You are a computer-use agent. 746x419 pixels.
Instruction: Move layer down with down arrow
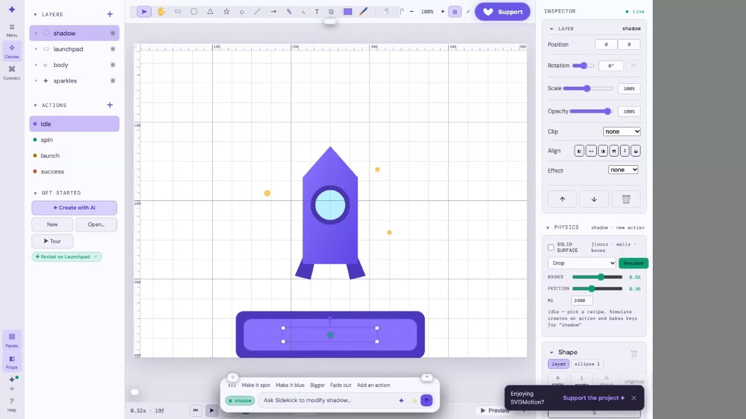[x=594, y=199]
